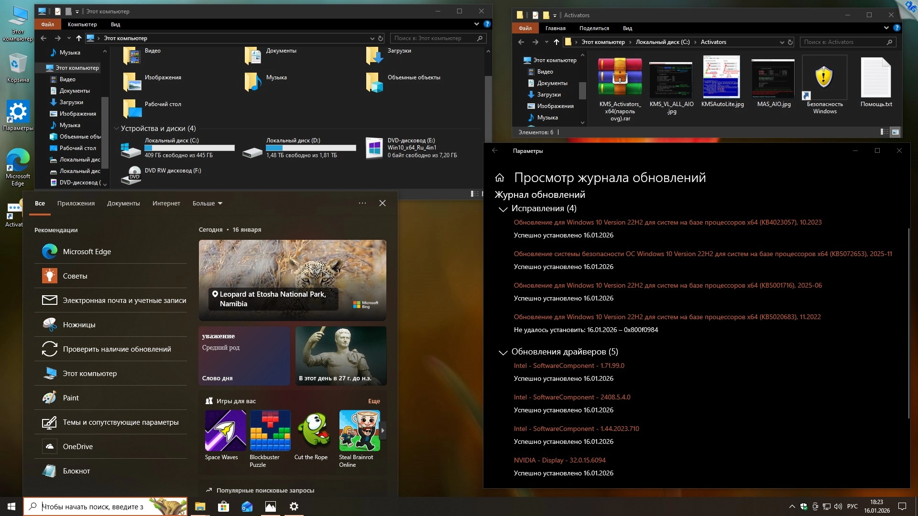Open the Больше dropdown in search panel
This screenshot has height=516, width=918.
coord(207,203)
